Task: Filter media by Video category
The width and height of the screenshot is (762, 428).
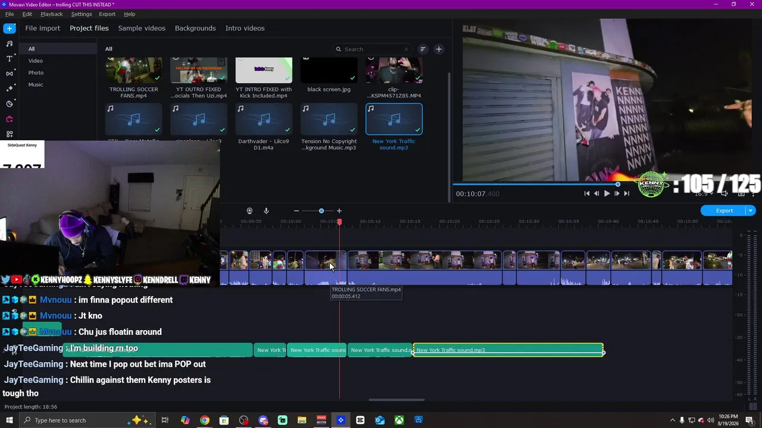Action: tap(58, 61)
